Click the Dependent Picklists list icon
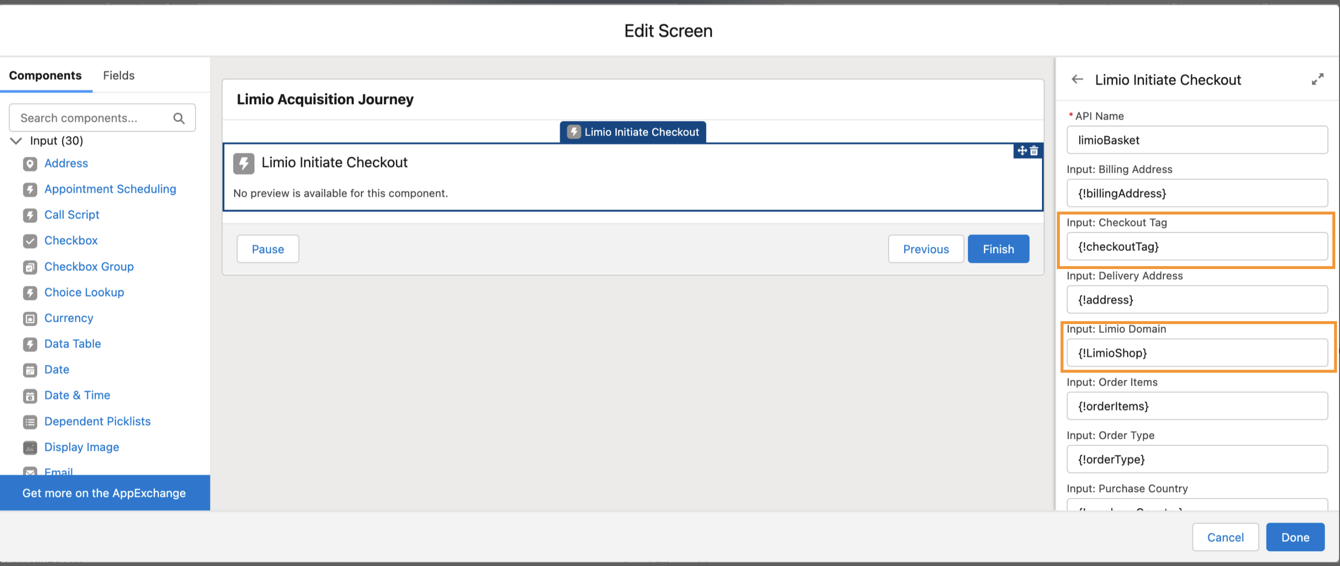 click(x=30, y=422)
